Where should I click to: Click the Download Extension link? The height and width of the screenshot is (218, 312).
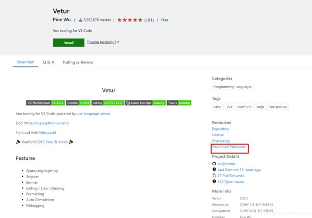[228, 147]
